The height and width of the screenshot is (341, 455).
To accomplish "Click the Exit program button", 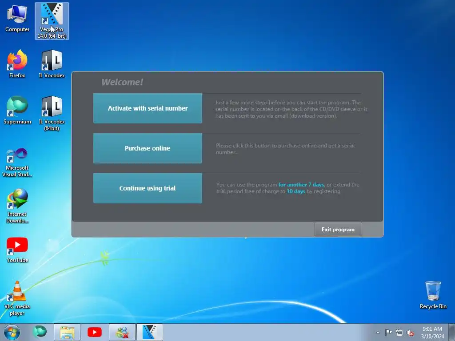I will [x=338, y=230].
